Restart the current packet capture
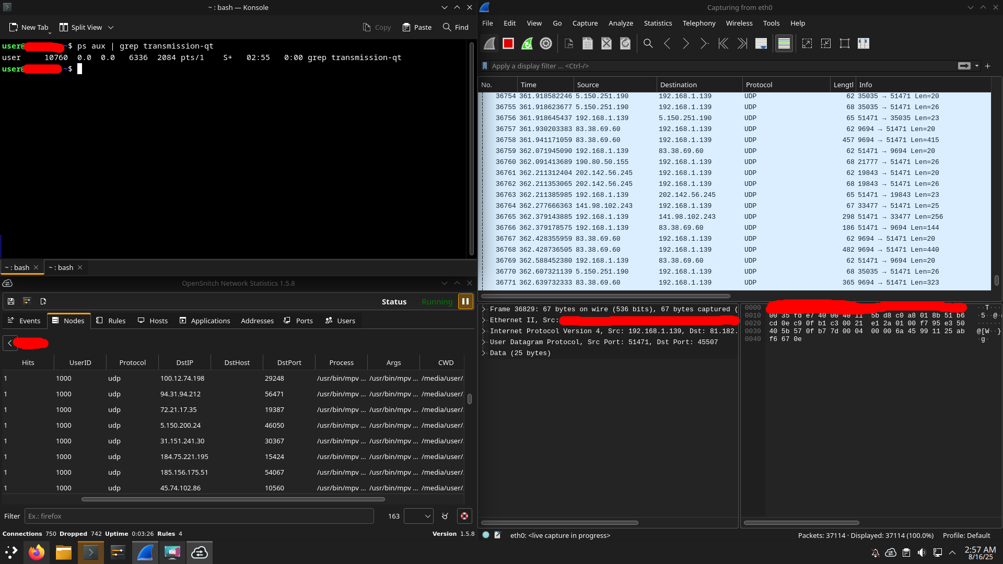Screen dimensions: 1003x564 pyautogui.click(x=527, y=44)
